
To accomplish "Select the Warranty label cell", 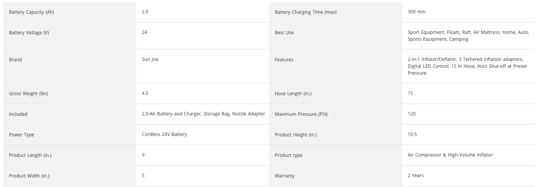I will pyautogui.click(x=285, y=176).
